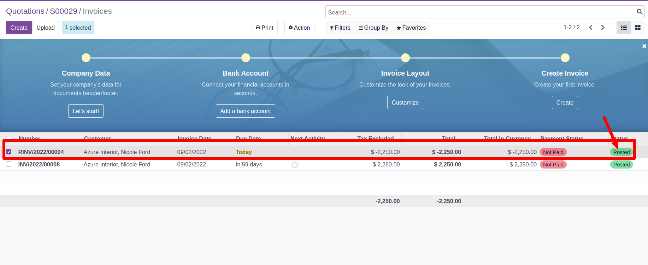Check the INV/2022/00008 row checkbox

point(9,164)
